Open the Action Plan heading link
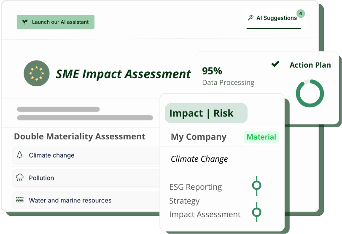This screenshot has width=342, height=234. click(310, 65)
